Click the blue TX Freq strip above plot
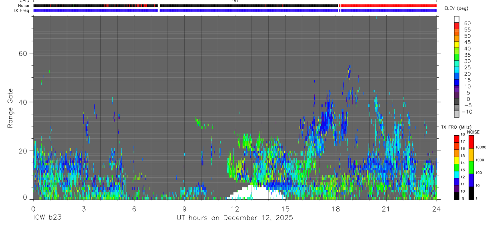Viewport: 491px width, 226px height. pyautogui.click(x=235, y=10)
